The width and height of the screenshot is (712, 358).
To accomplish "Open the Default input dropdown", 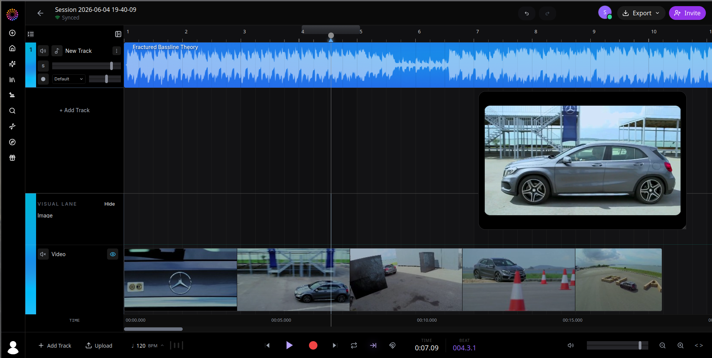I will [x=69, y=79].
